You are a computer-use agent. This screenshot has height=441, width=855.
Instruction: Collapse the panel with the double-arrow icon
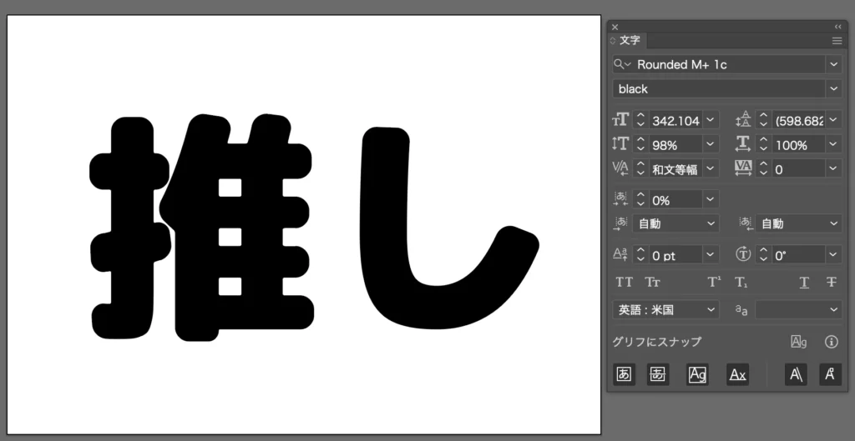click(x=838, y=27)
